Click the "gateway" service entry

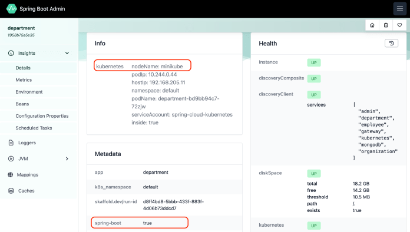372,131
